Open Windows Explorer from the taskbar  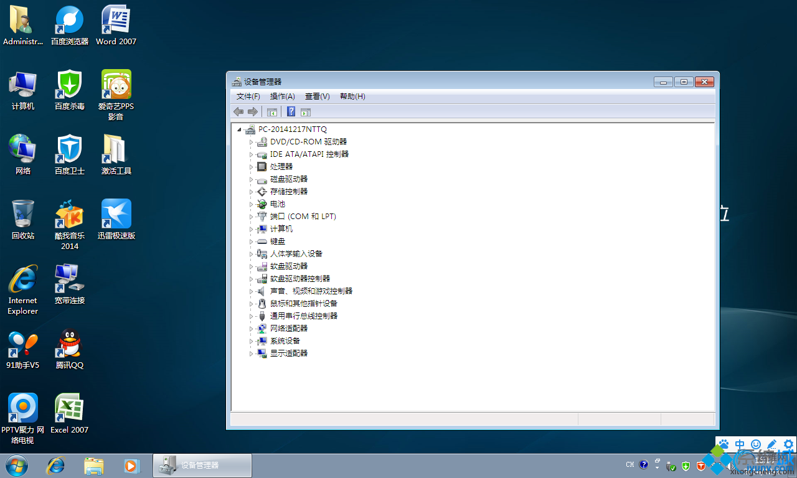[94, 465]
